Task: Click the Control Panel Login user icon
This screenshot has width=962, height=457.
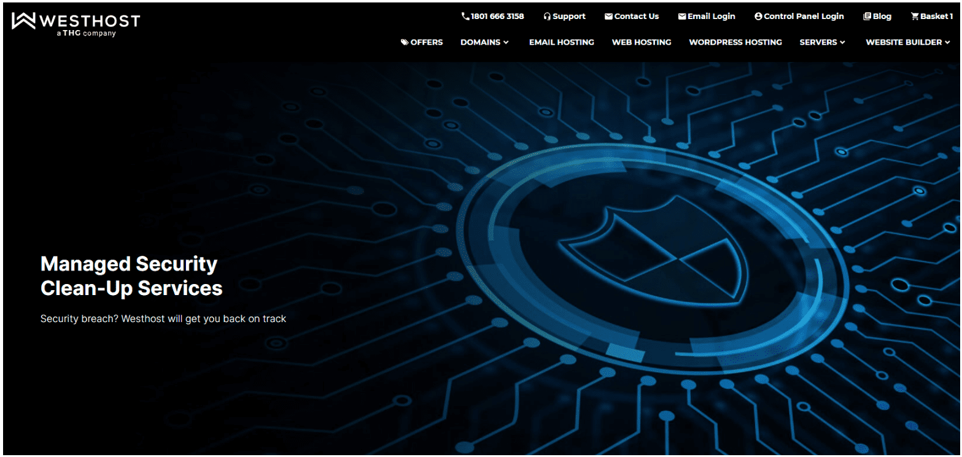Action: (758, 17)
